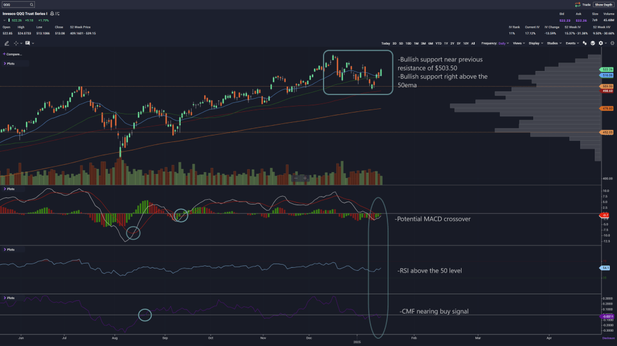Click the chart link icon beside Events

(x=584, y=43)
